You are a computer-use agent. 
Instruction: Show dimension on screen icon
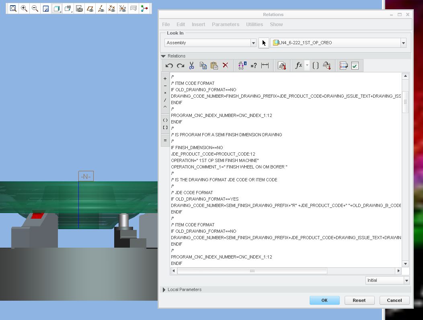point(265,66)
